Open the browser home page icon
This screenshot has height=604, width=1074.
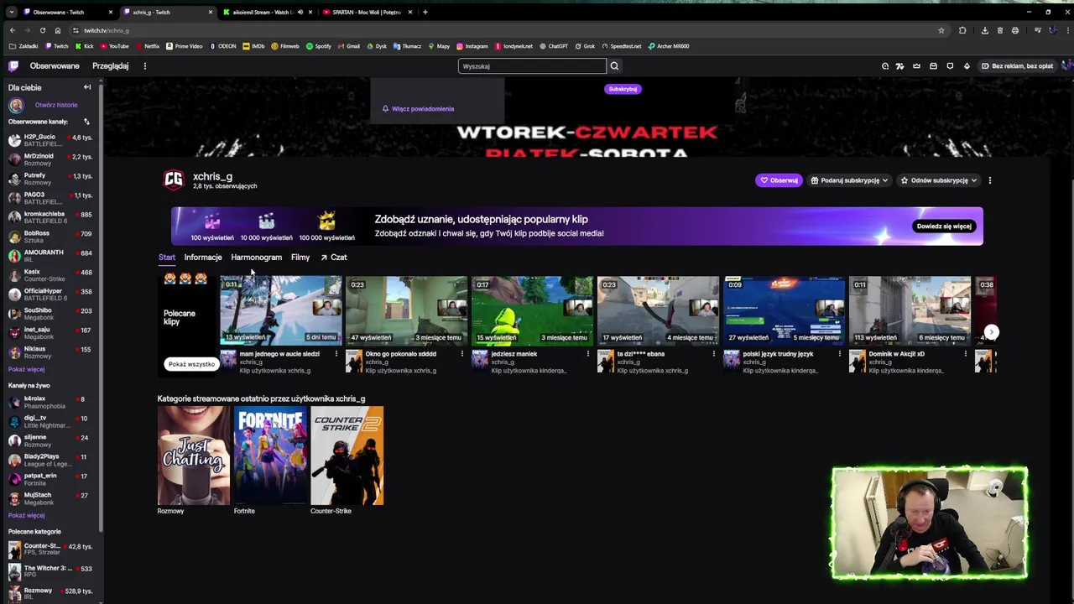tap(57, 30)
